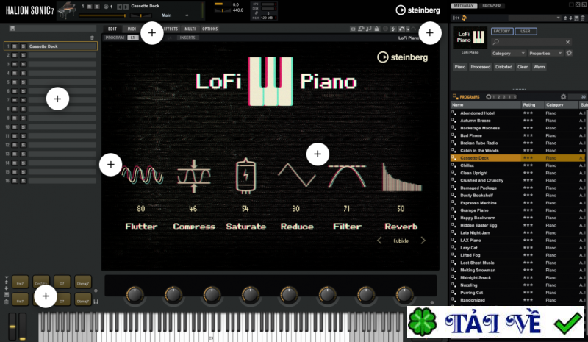The height and width of the screenshot is (342, 588).
Task: Switch to the BROWSER tab
Action: [492, 6]
